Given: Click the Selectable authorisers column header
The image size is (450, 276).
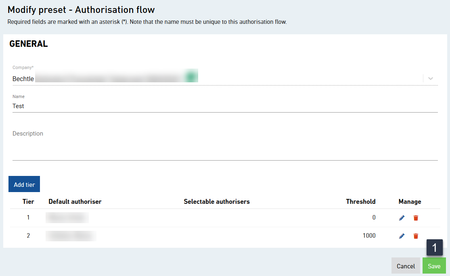Looking at the screenshot, I should [x=217, y=201].
